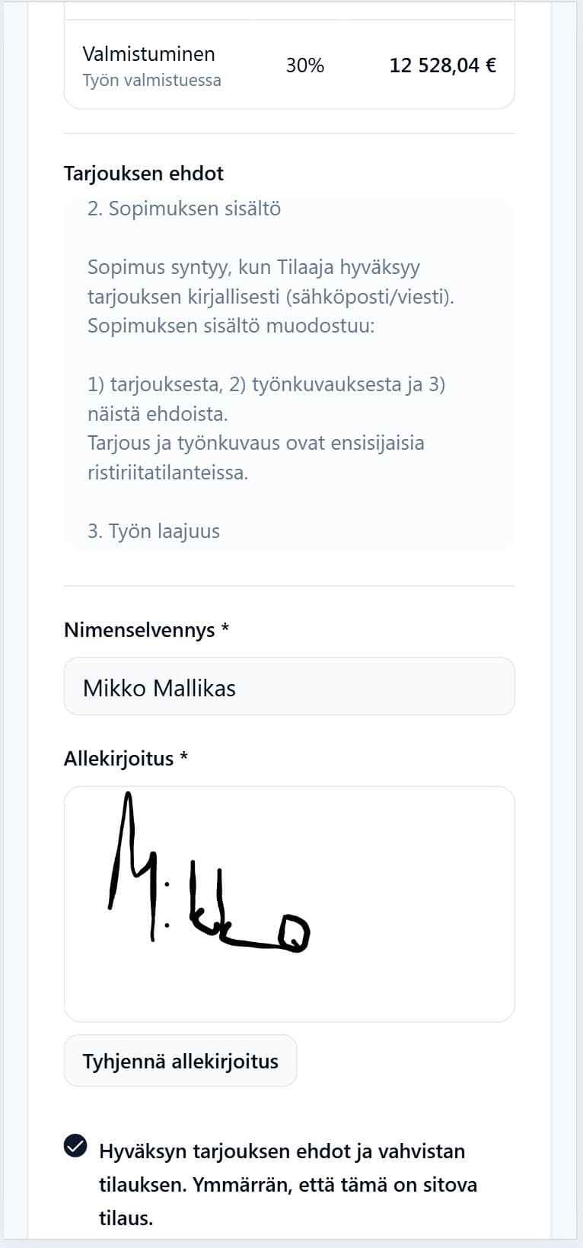The width and height of the screenshot is (583, 1248).
Task: Uncheck the Hyväksyn tarjouksen ehdot checkbox
Action: click(x=75, y=1145)
